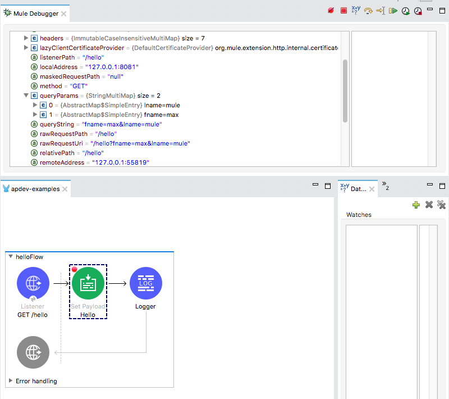Expand queryParams entry 0 lname=mule
This screenshot has width=449, height=399.
(35, 105)
